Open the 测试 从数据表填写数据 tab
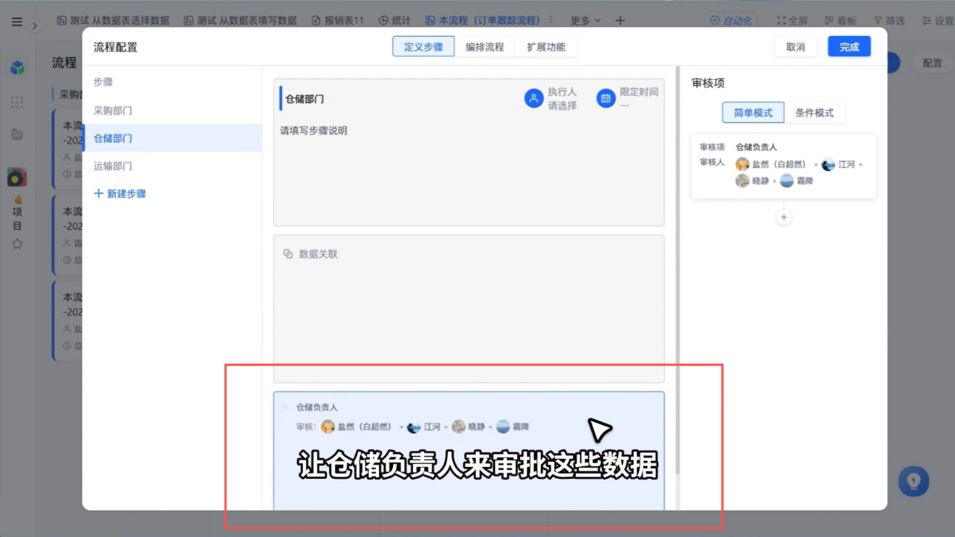Viewport: 955px width, 537px height. (x=240, y=20)
